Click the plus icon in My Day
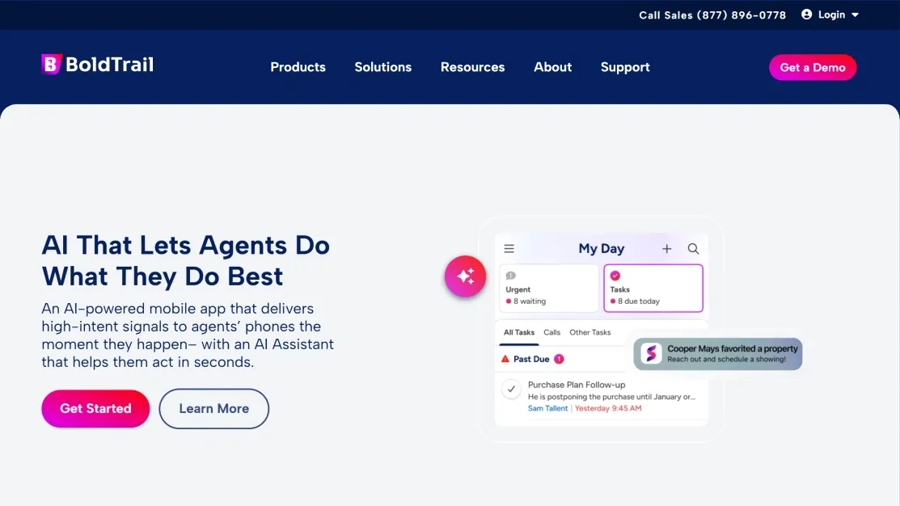 coord(666,248)
